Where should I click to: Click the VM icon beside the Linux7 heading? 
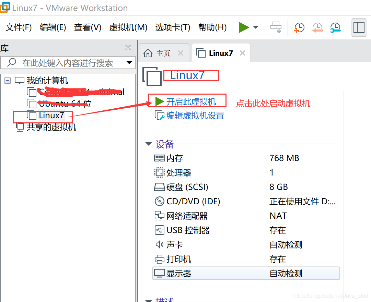point(152,76)
